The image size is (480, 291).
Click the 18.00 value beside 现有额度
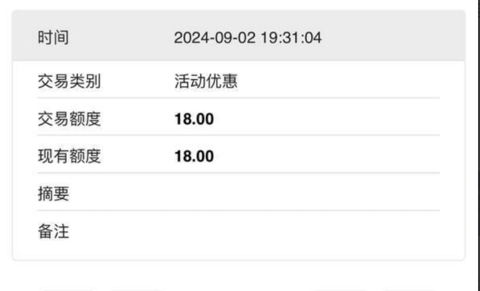(x=194, y=156)
